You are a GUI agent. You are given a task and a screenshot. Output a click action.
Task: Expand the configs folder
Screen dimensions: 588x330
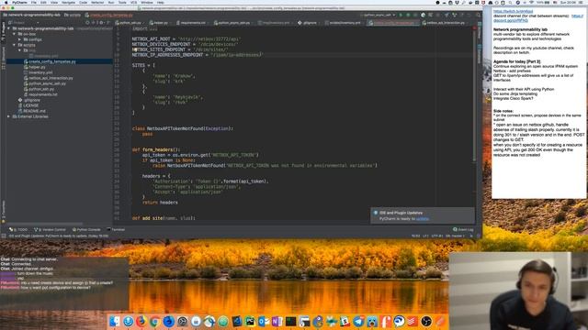coord(20,39)
